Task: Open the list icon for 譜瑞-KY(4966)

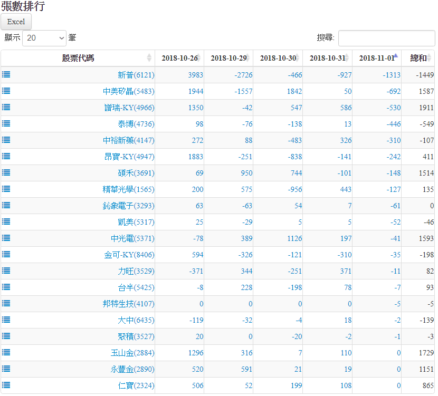Action: pos(6,108)
